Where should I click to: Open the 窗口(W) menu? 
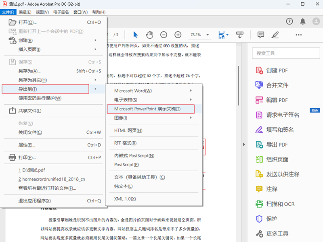pyautogui.click(x=80, y=12)
